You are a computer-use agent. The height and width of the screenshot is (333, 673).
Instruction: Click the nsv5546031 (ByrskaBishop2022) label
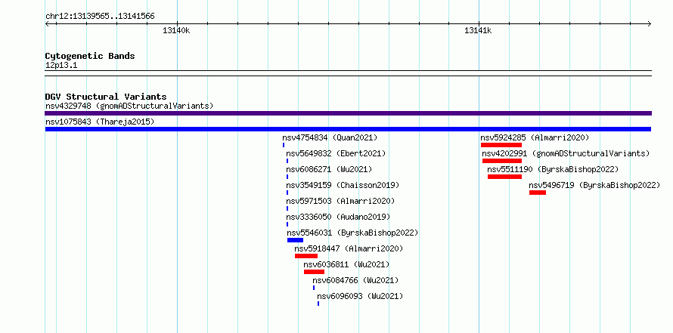353,233
